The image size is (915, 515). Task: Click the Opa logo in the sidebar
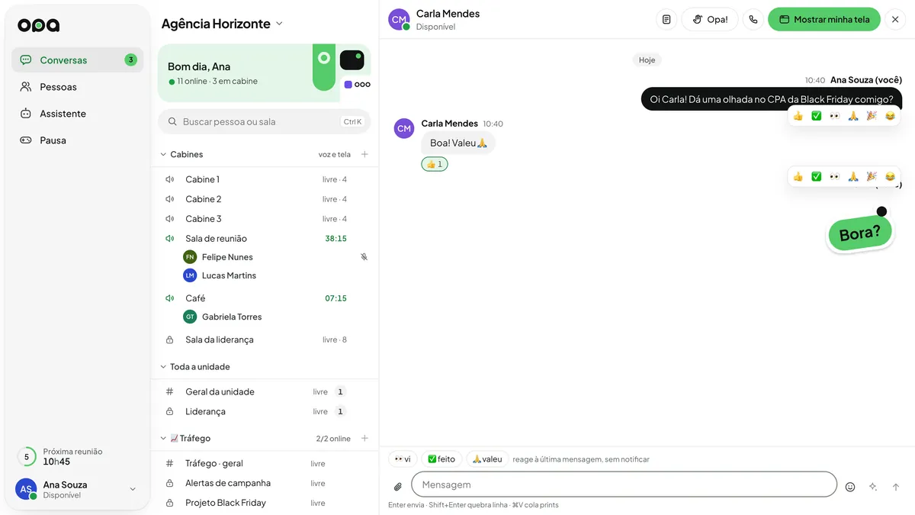(x=38, y=25)
